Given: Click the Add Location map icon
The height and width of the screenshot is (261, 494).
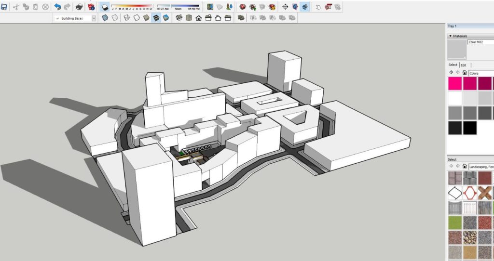Looking at the screenshot, I should [x=210, y=7].
